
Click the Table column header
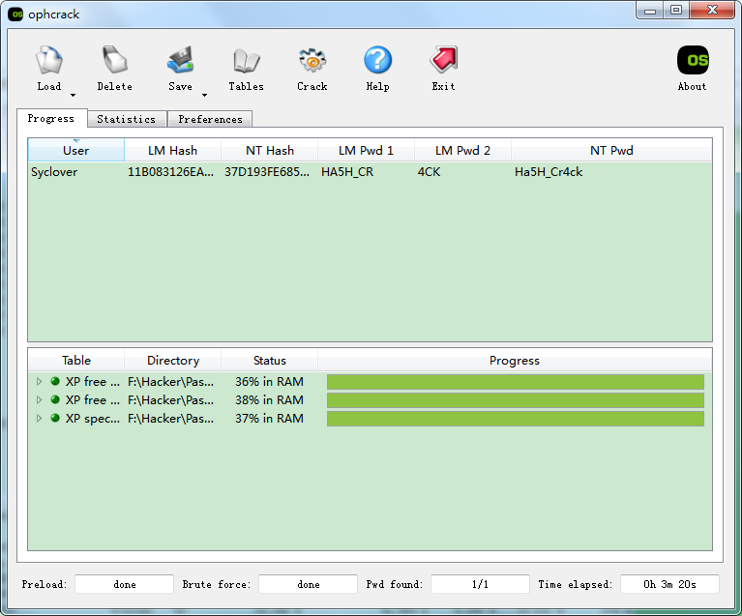coord(76,361)
